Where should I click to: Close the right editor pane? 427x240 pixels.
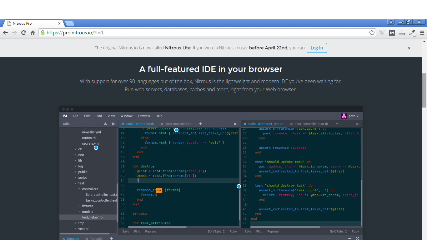(x=358, y=124)
